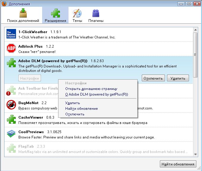Click the ABP stop-sign icon
This screenshot has height=171, width=202.
pyautogui.click(x=11, y=48)
